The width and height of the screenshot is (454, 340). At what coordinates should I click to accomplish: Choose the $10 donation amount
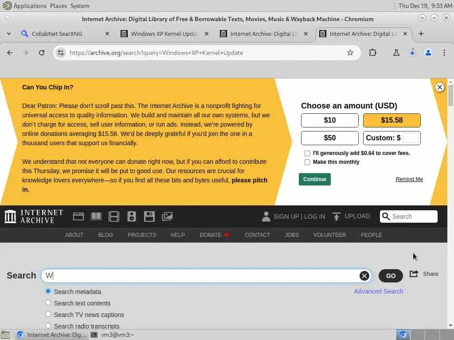330,120
